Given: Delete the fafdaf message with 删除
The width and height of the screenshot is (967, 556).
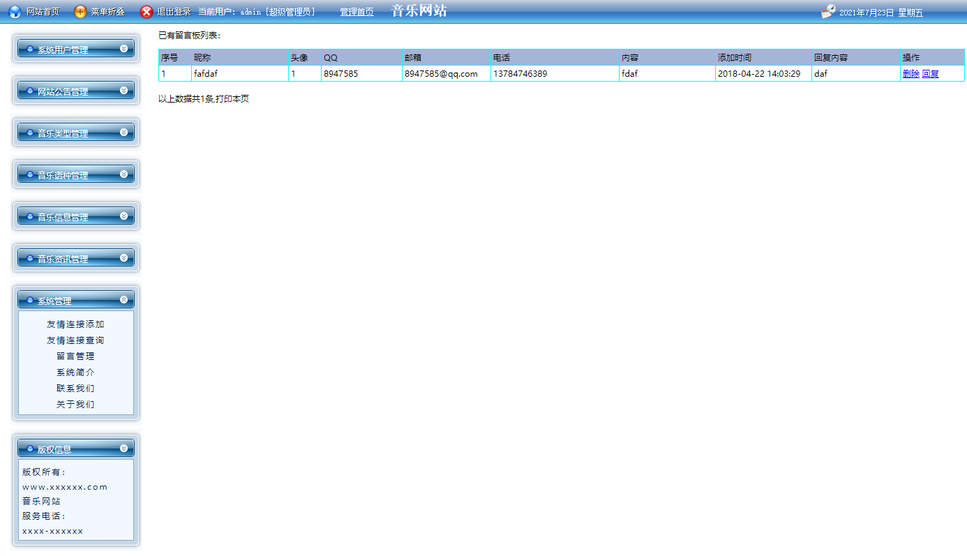Looking at the screenshot, I should coord(910,74).
